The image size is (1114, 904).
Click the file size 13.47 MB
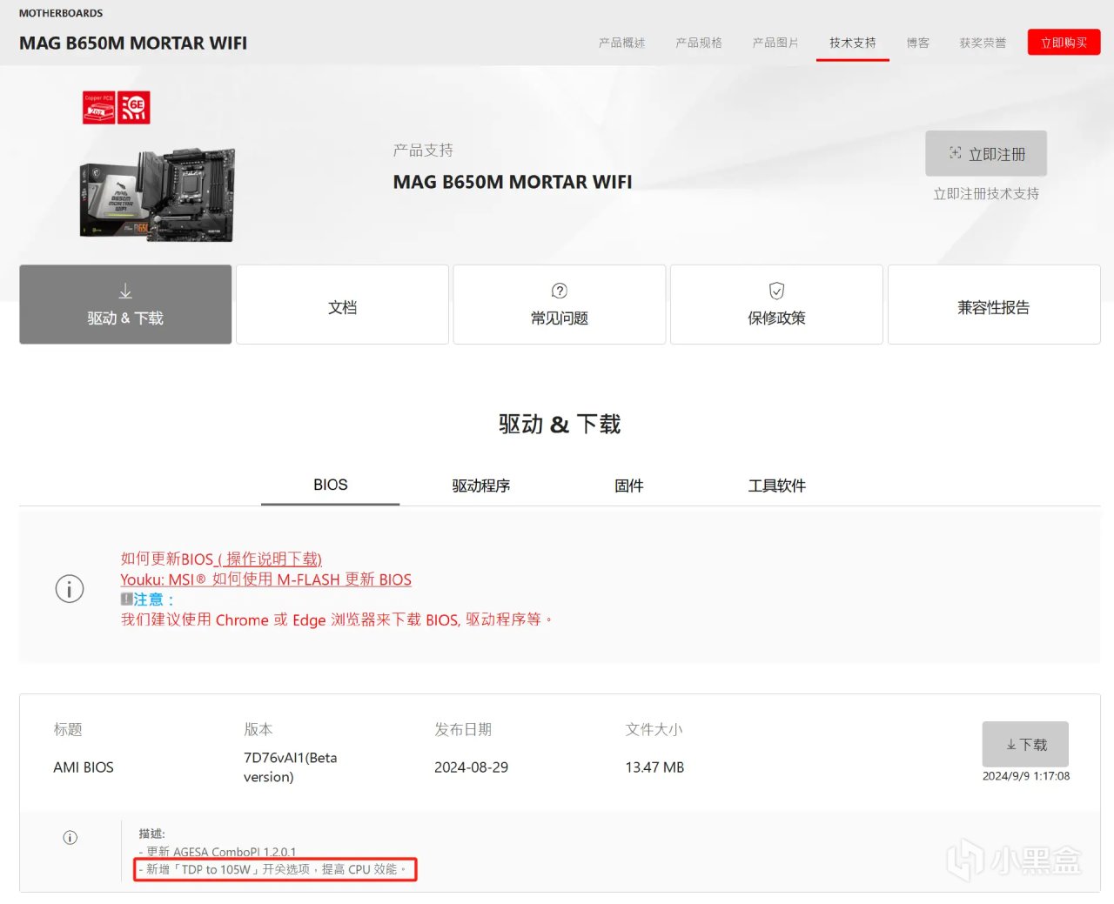(654, 767)
